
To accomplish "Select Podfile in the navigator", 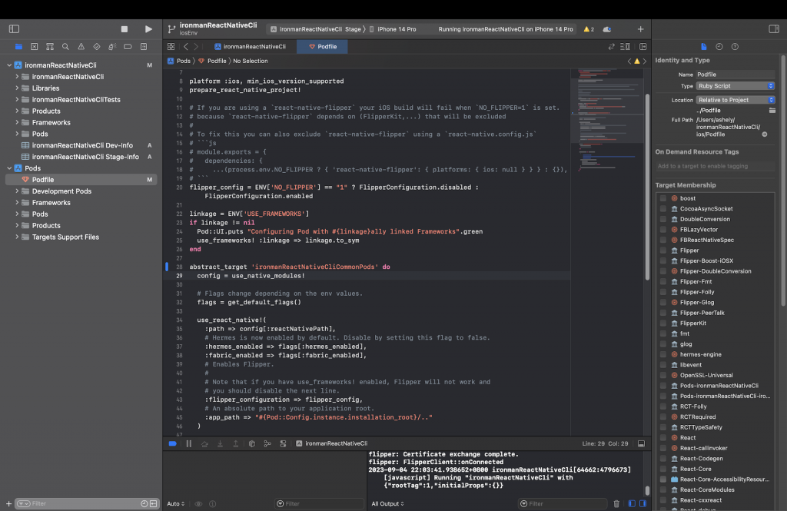I will coord(81,180).
